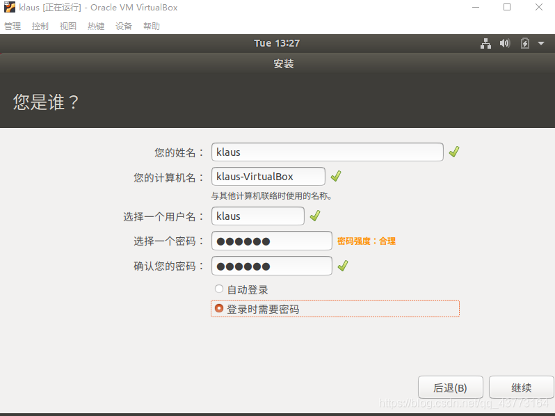Click the green checkmark beside username field
Viewport: 555px width, 416px height.
pyautogui.click(x=315, y=216)
